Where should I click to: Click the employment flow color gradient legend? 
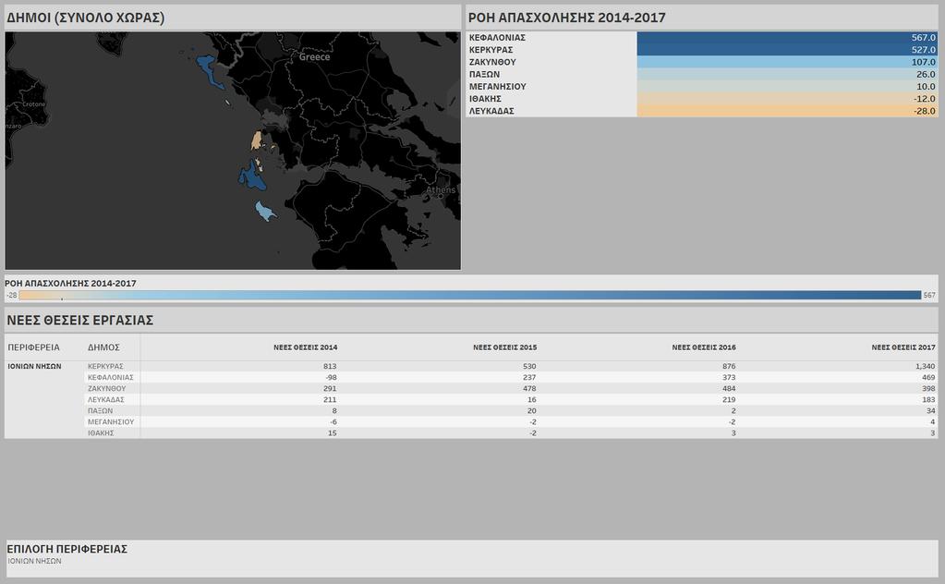click(x=470, y=296)
